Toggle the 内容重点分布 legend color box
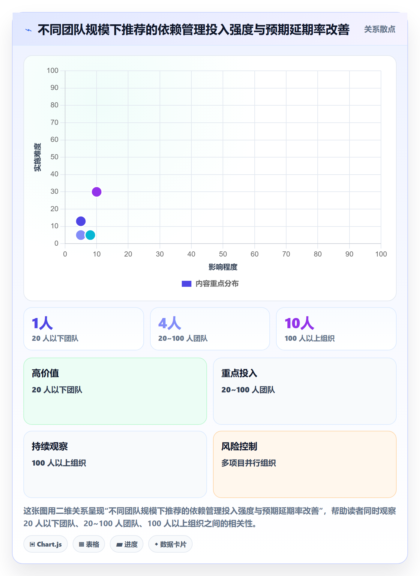The width and height of the screenshot is (420, 576). (x=187, y=284)
